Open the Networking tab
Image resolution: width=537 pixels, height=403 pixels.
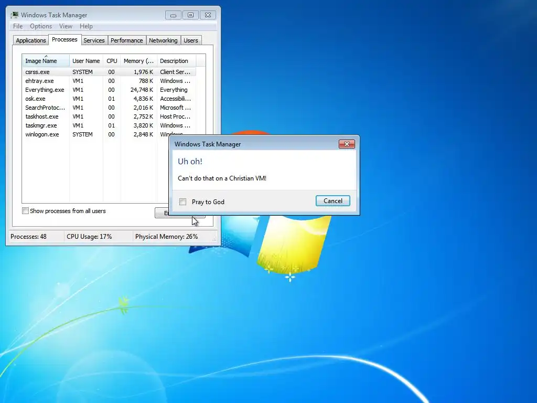pyautogui.click(x=163, y=40)
